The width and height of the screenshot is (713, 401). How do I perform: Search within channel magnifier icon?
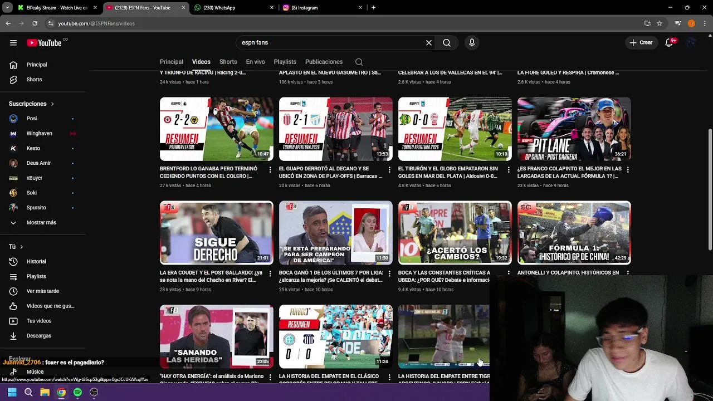point(359,62)
